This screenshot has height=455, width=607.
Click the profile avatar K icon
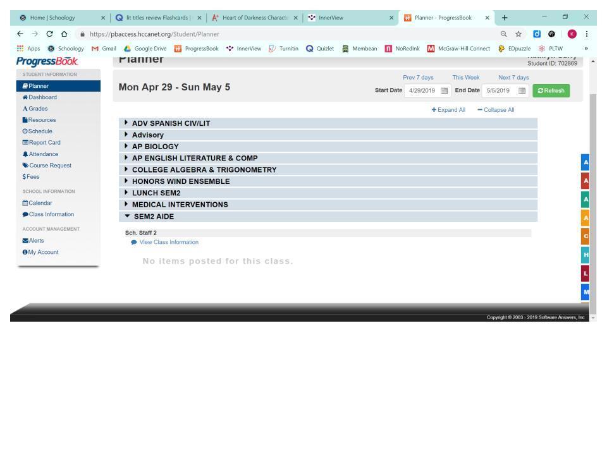coord(572,34)
